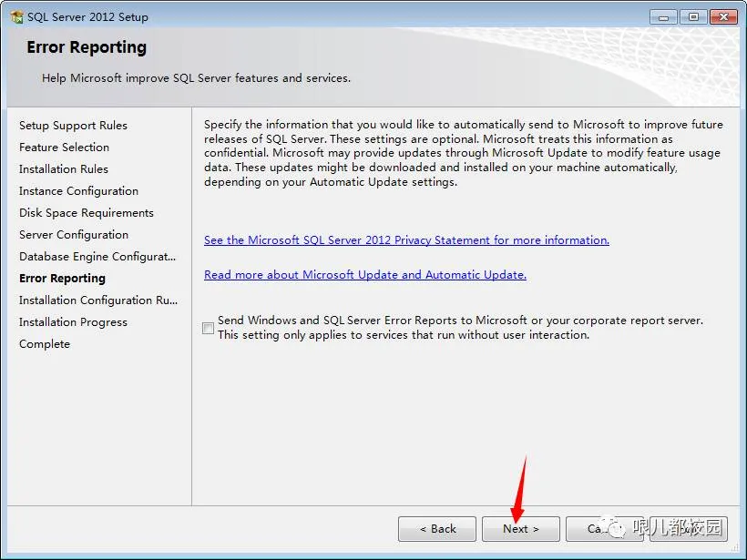
Task: Select the Installation Progress step
Action: pyautogui.click(x=74, y=322)
